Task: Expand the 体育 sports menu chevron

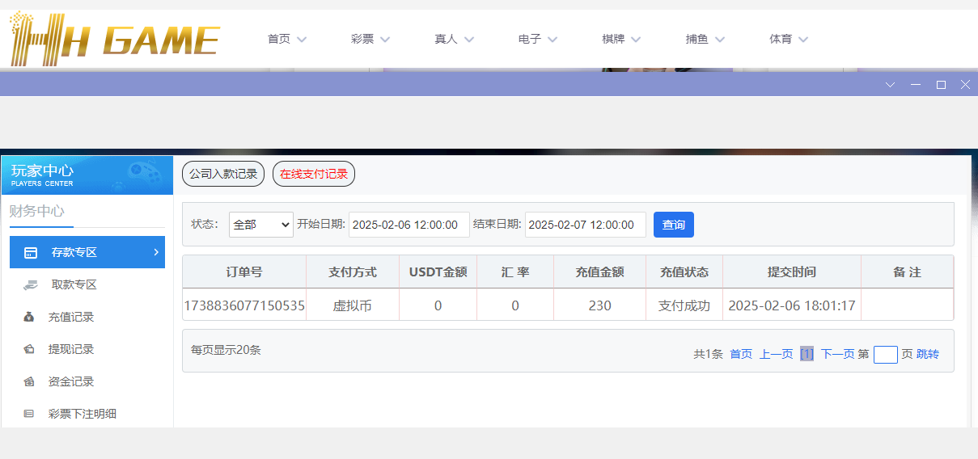Action: click(x=802, y=39)
